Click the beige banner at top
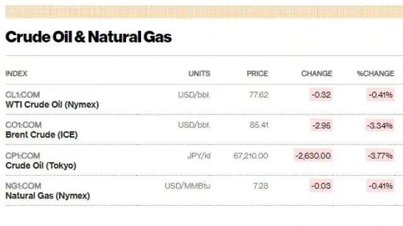 [x=204, y=12]
